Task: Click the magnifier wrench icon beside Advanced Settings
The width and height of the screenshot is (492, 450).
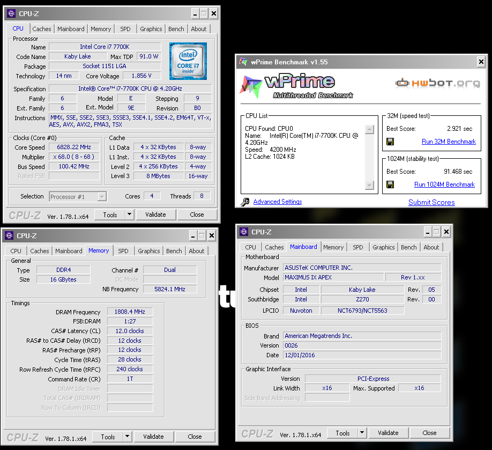Action: [245, 202]
